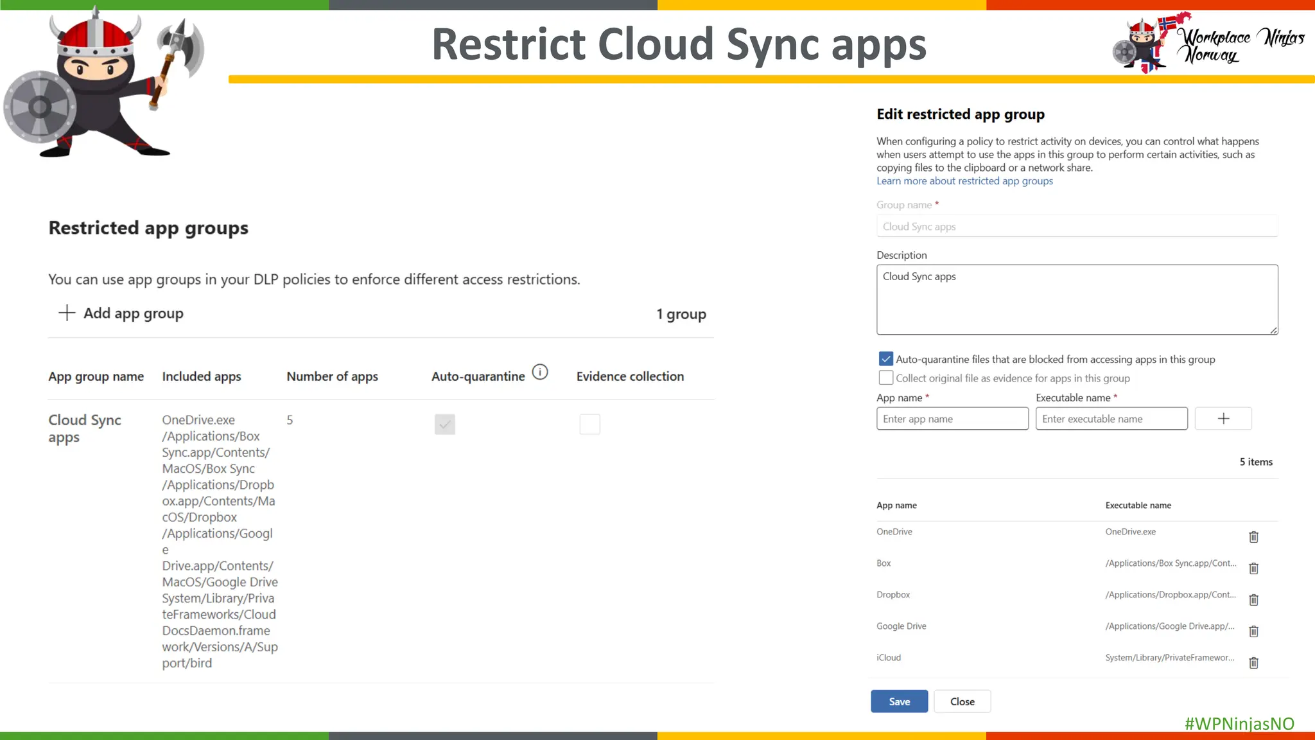Click Enter app name field
The height and width of the screenshot is (740, 1315).
952,419
